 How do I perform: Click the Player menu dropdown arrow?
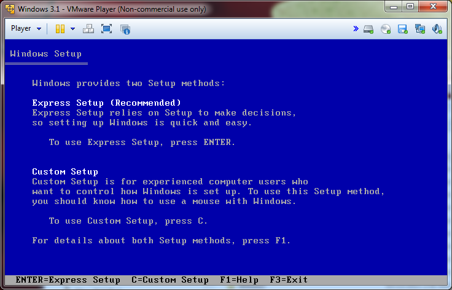coord(39,29)
